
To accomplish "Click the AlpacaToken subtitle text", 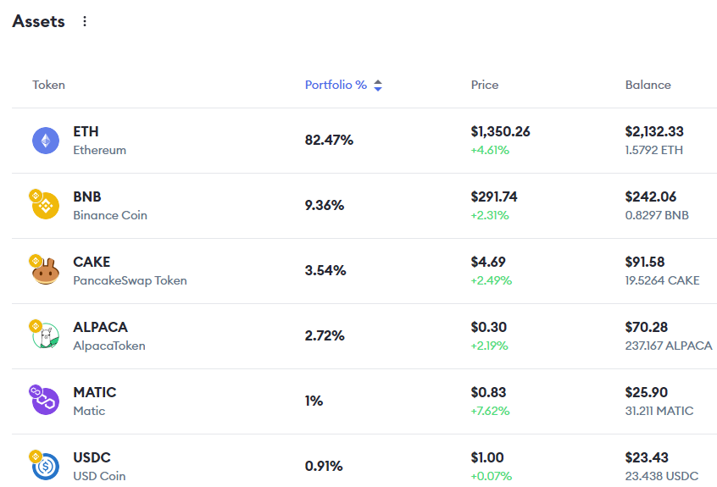I will [109, 346].
